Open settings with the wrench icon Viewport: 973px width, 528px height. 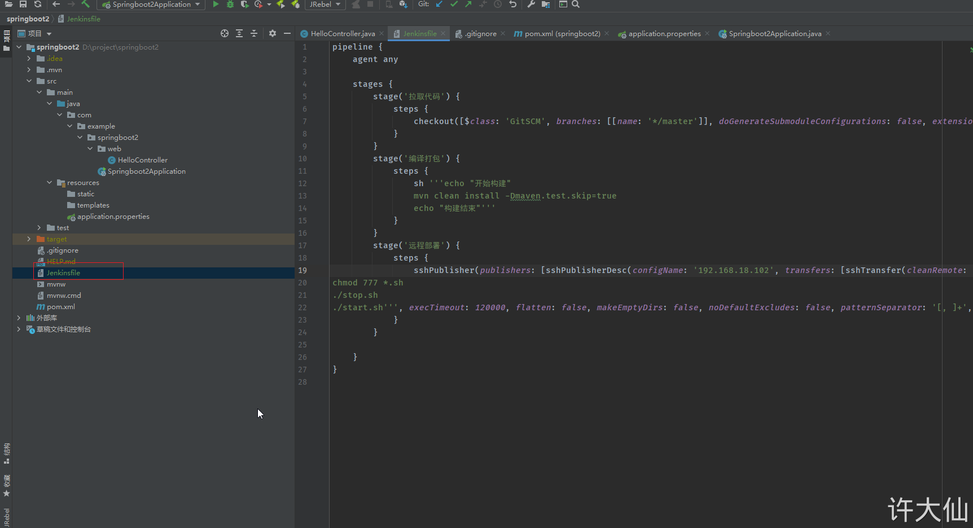(x=531, y=4)
